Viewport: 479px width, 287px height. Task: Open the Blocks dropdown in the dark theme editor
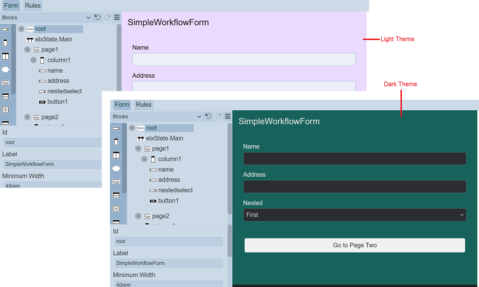click(x=157, y=116)
